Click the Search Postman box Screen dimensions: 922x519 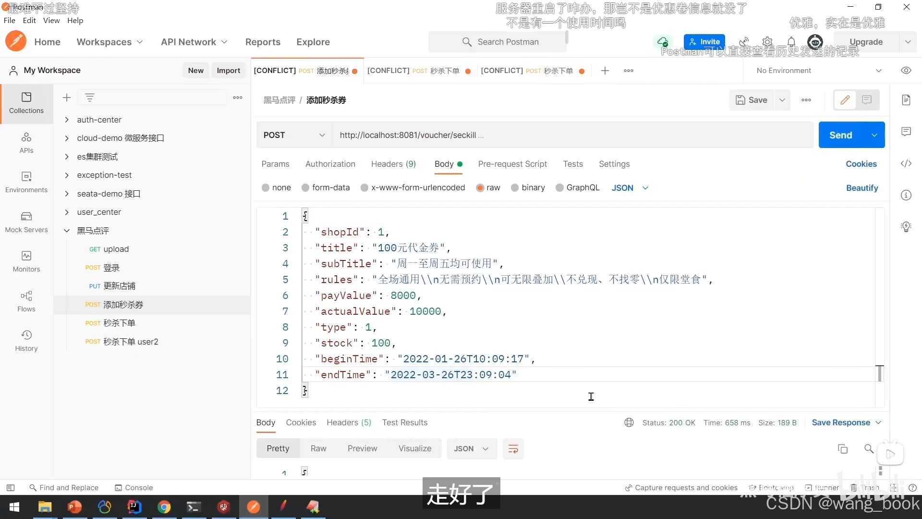coord(497,42)
